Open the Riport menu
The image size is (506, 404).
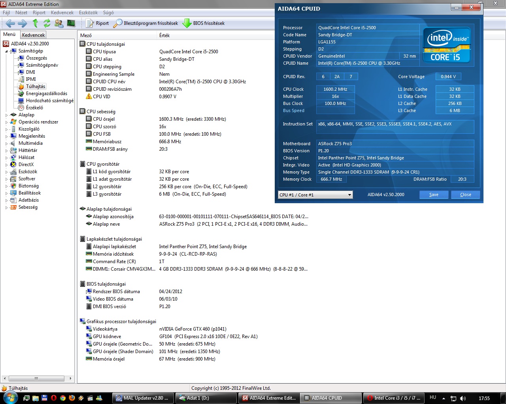click(39, 13)
